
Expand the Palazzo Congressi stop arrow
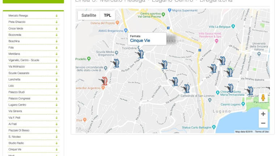(56, 99)
